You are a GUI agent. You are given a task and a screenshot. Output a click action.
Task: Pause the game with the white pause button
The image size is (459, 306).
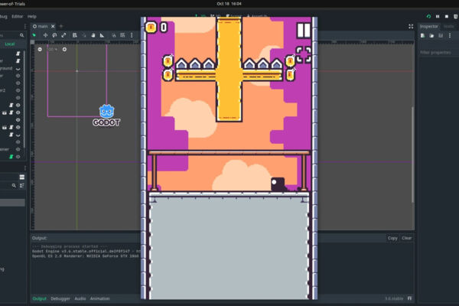pos(304,30)
